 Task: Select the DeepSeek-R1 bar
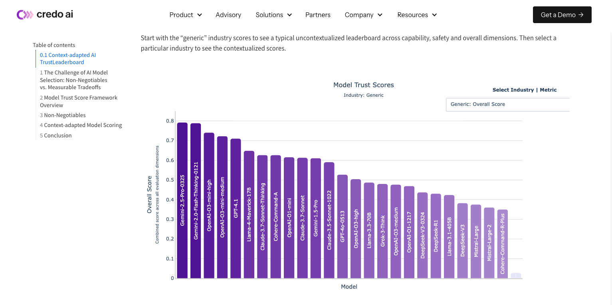[x=436, y=236]
